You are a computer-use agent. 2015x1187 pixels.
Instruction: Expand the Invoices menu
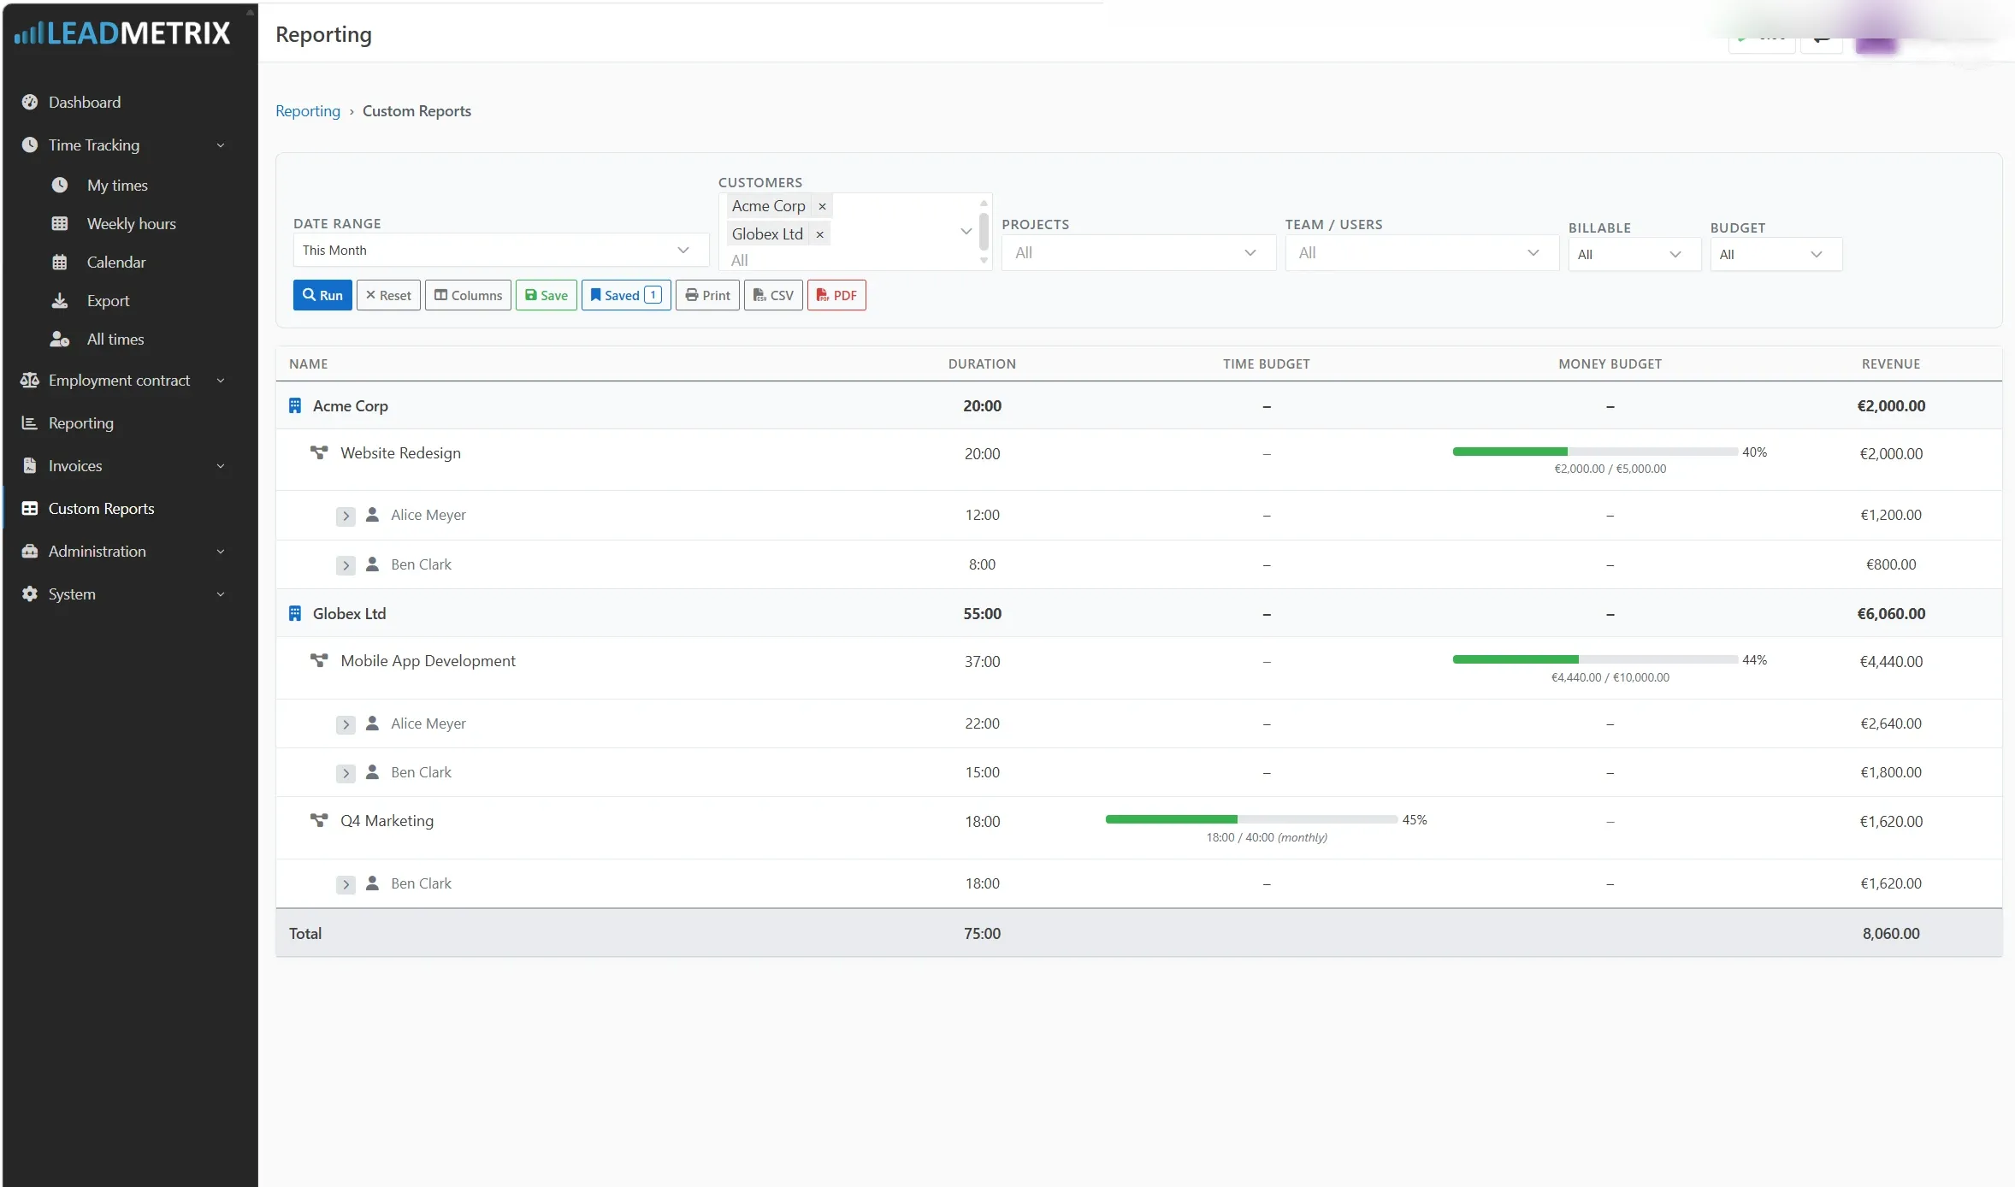point(221,466)
